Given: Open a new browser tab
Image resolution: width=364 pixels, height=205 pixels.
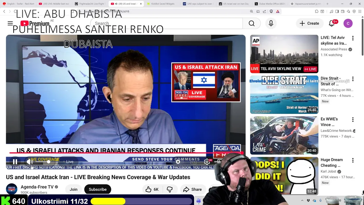Looking at the screenshot, I should (327, 4).
